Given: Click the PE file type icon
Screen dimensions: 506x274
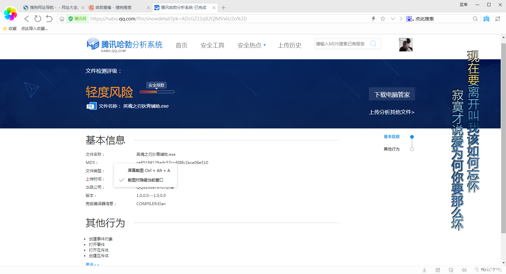Looking at the screenshot, I should tap(91, 106).
